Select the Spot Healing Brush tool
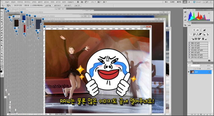Image resolution: width=214 pixels, height=116 pixels. pyautogui.click(x=2, y=27)
